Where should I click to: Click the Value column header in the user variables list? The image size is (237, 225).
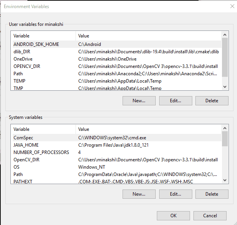tap(149, 36)
